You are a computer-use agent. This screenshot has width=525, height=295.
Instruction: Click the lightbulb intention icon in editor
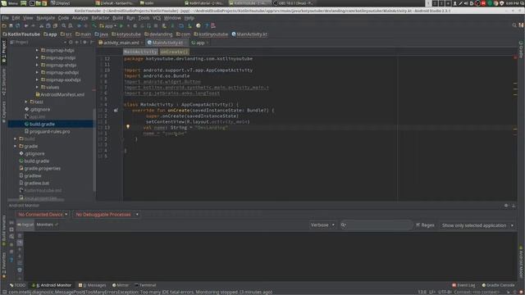[x=128, y=127]
